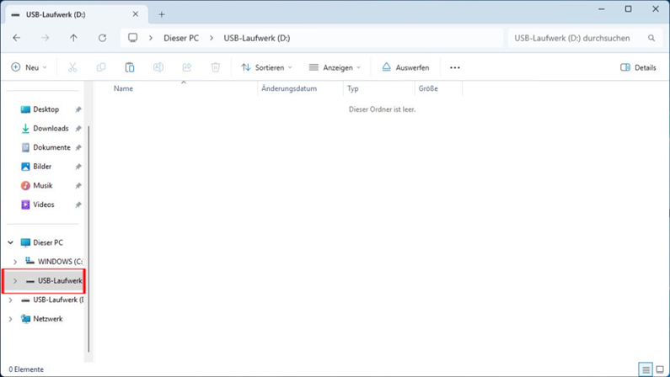The image size is (670, 377).
Task: Open the Anzeigen view dropdown
Action: [335, 67]
